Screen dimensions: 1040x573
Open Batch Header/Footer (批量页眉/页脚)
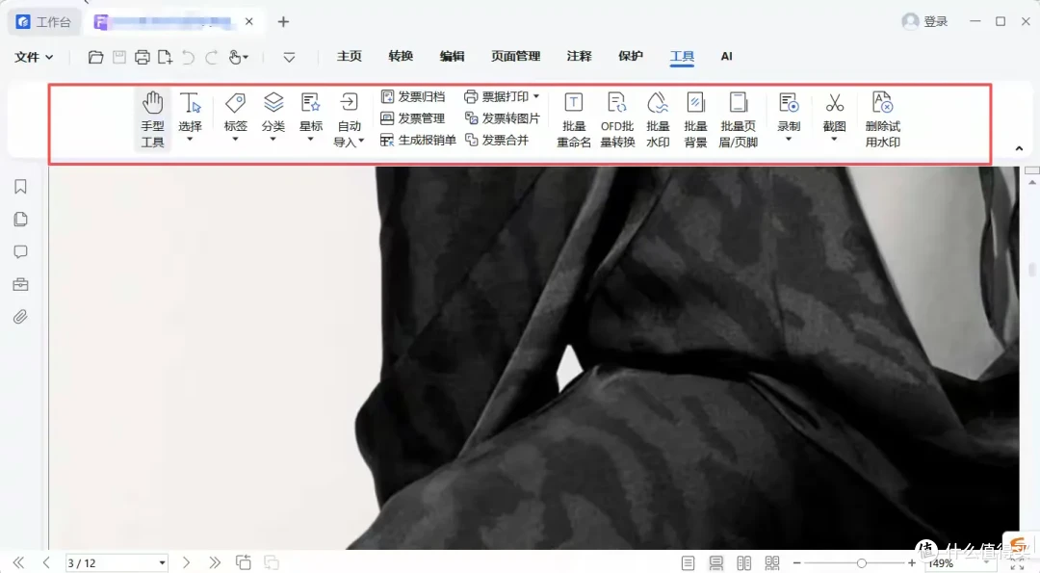(x=739, y=120)
